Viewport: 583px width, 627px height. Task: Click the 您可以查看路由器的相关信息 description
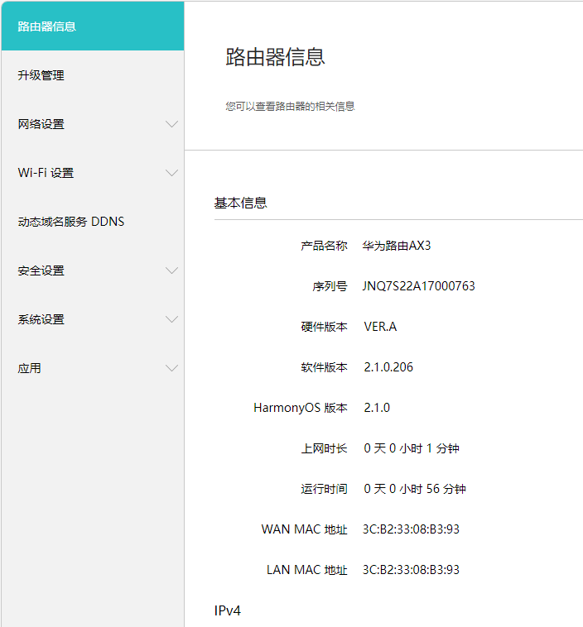(290, 107)
